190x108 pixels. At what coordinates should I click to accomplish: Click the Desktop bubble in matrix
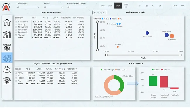tap(118, 47)
